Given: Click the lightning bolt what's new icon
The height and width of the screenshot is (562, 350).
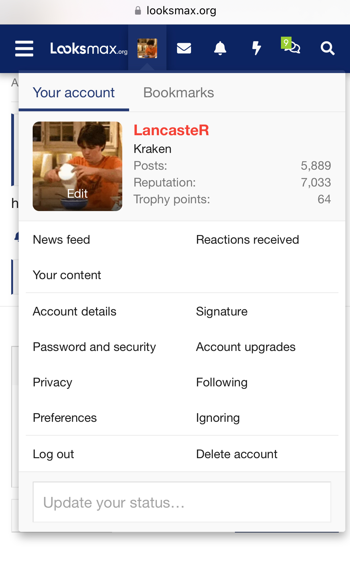Looking at the screenshot, I should [x=256, y=48].
